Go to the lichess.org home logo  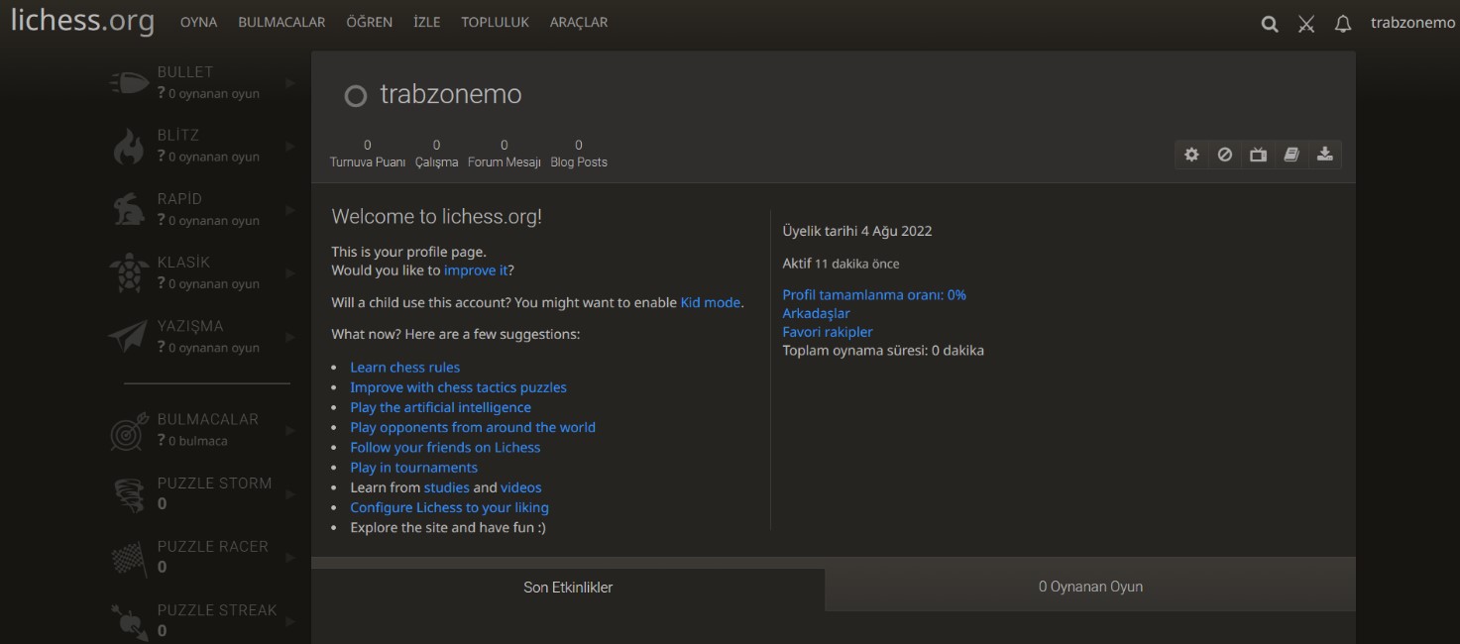(82, 21)
